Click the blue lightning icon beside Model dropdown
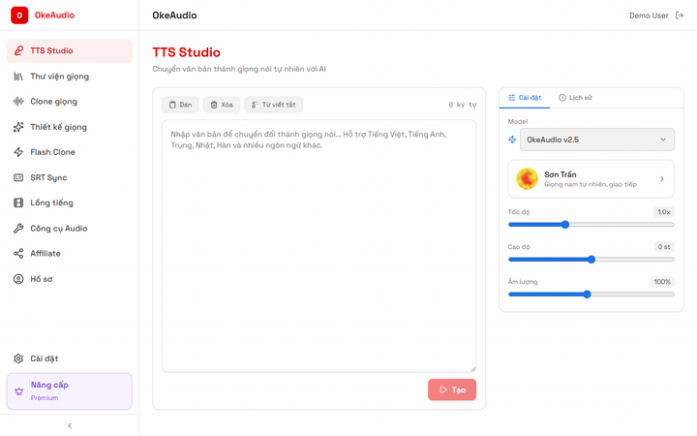The height and width of the screenshot is (436, 697). 512,140
